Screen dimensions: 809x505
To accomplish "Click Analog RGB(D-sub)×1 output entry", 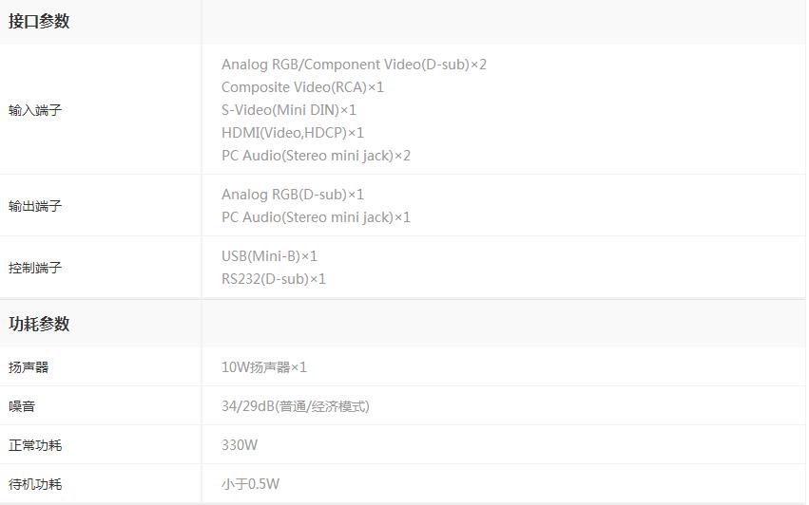I will [x=293, y=195].
